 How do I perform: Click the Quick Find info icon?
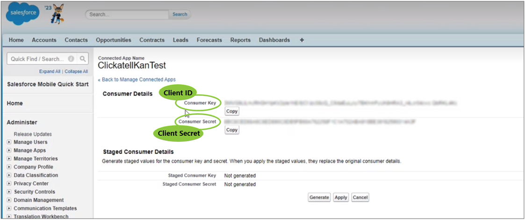point(71,59)
